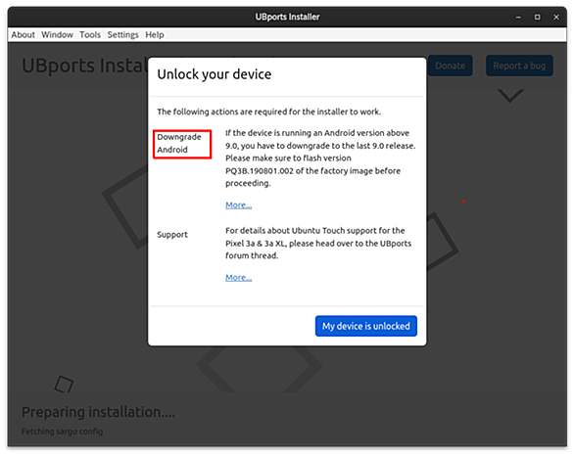Minimize the UBports Installer window

click(518, 18)
